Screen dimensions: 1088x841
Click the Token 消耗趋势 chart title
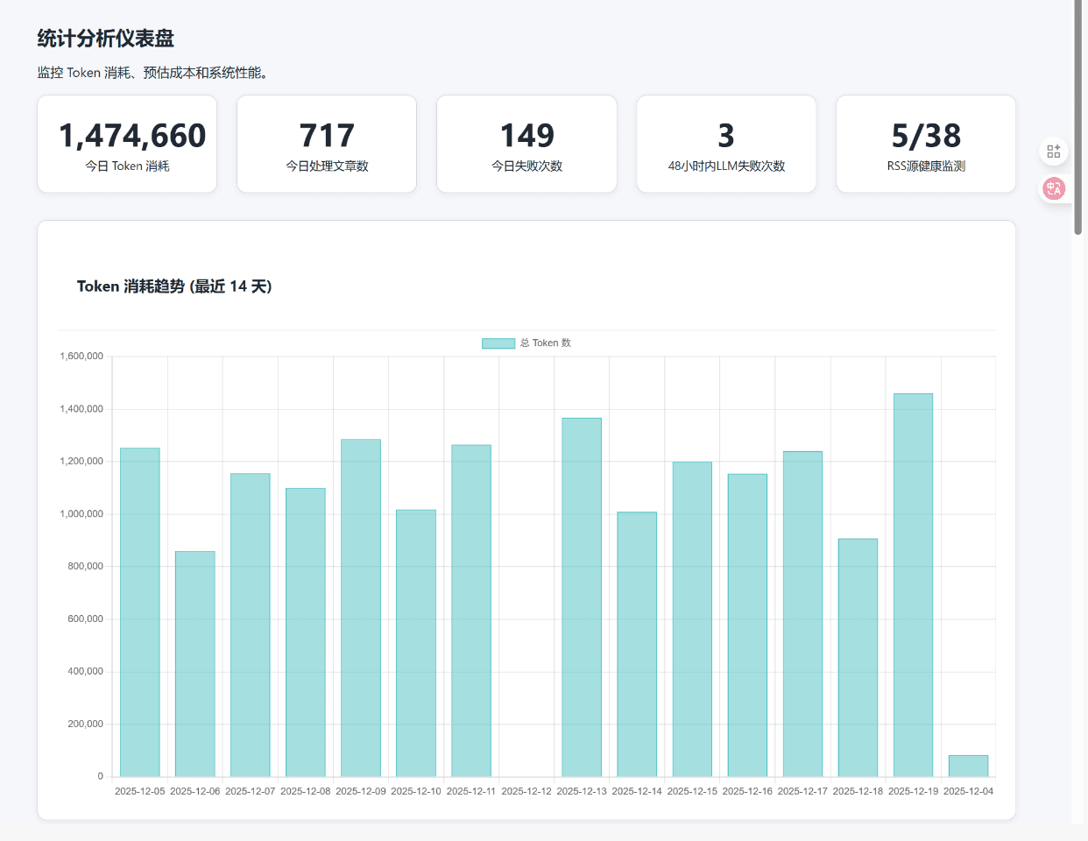tap(174, 286)
